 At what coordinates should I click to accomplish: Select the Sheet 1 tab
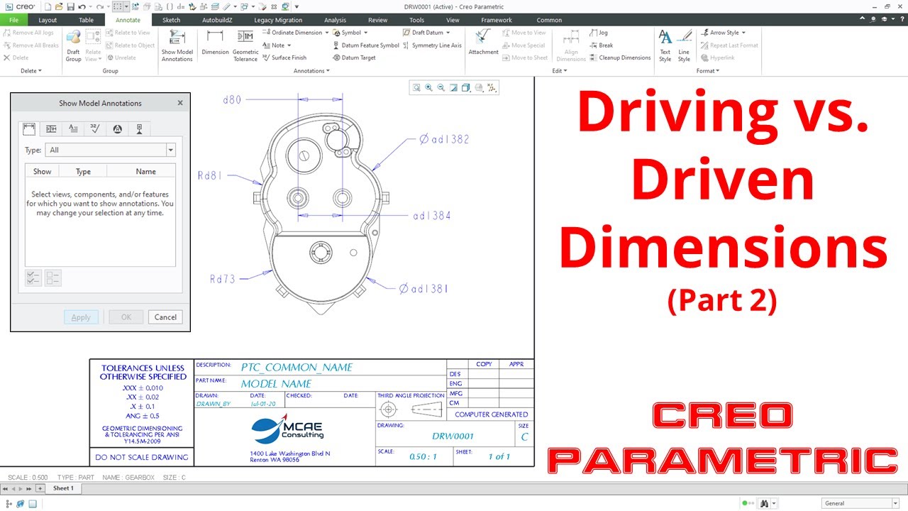point(62,488)
